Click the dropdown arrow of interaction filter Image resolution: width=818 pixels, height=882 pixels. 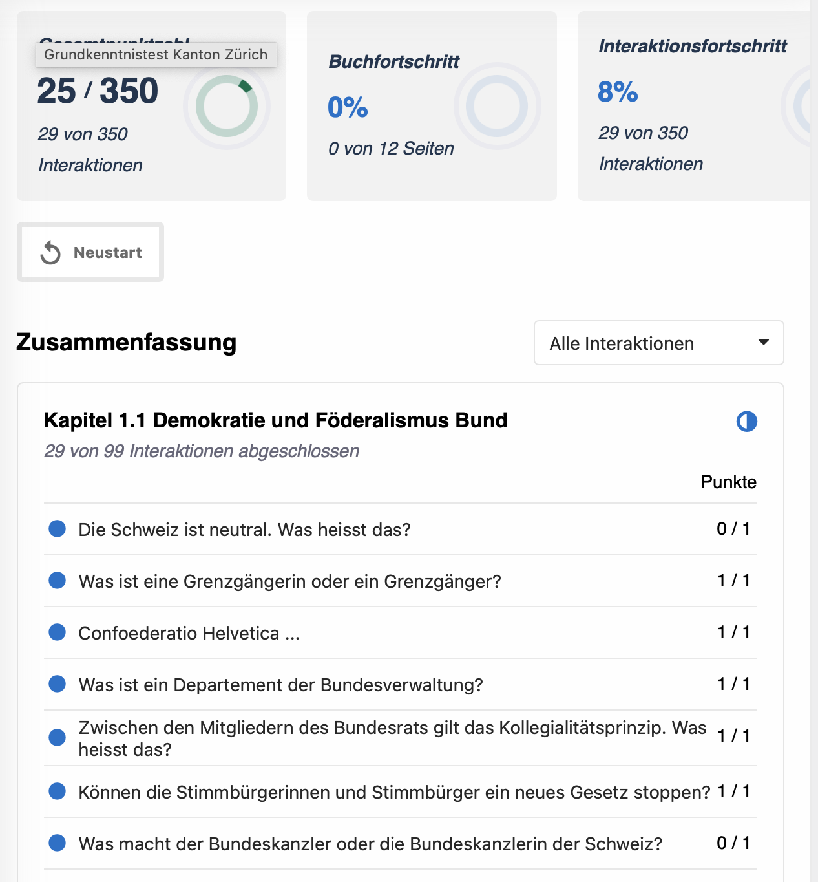coord(764,343)
